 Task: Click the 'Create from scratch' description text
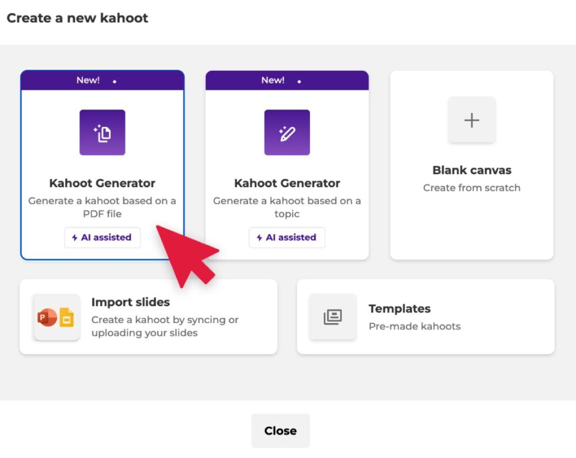pyautogui.click(x=472, y=188)
